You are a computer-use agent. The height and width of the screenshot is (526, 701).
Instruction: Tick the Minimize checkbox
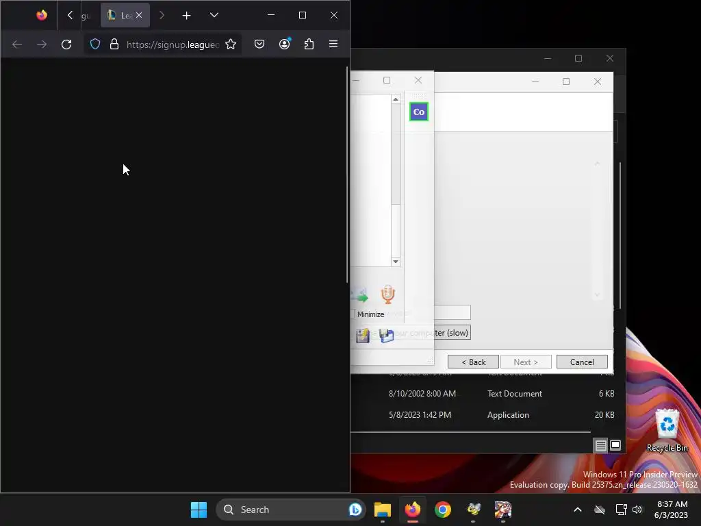(x=353, y=314)
